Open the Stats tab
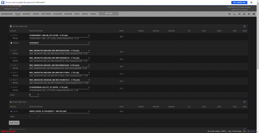The image size is (259, 133). click(x=85, y=14)
